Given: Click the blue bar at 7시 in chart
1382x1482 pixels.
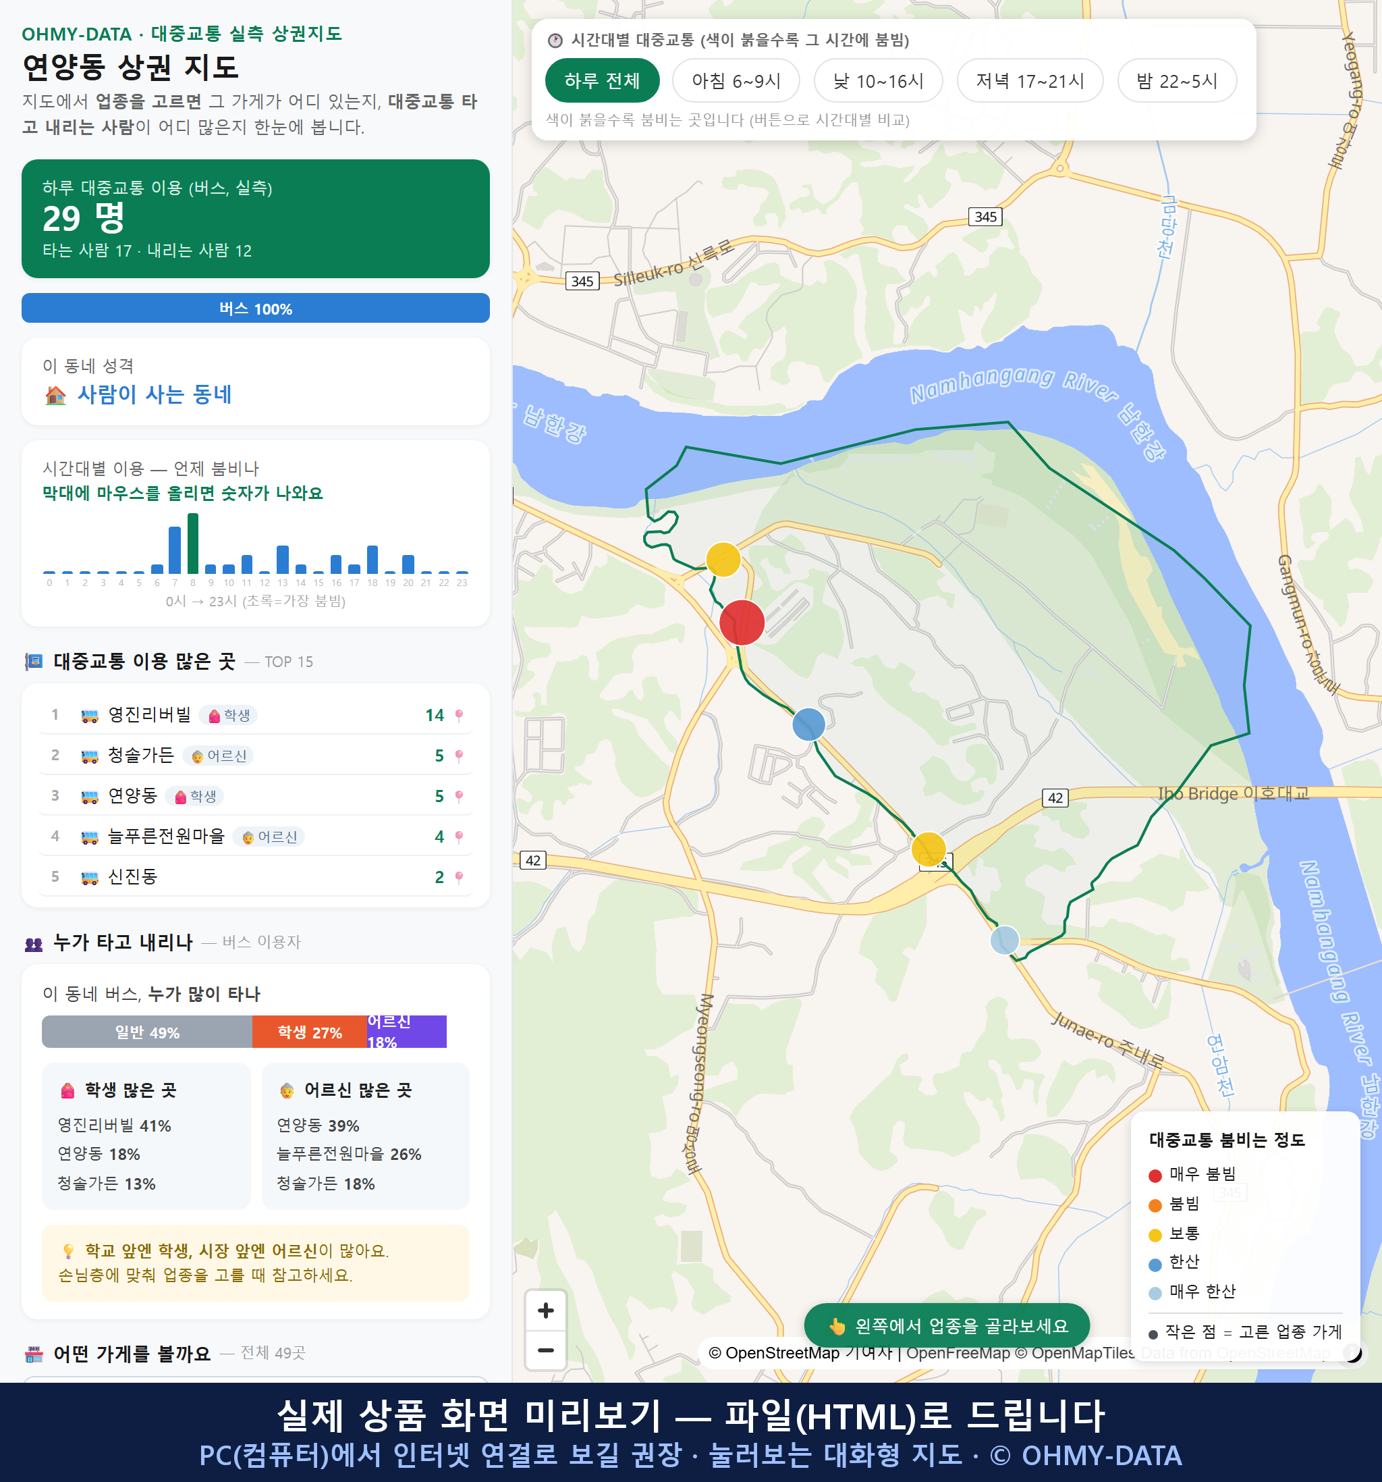Looking at the screenshot, I should pos(175,550).
